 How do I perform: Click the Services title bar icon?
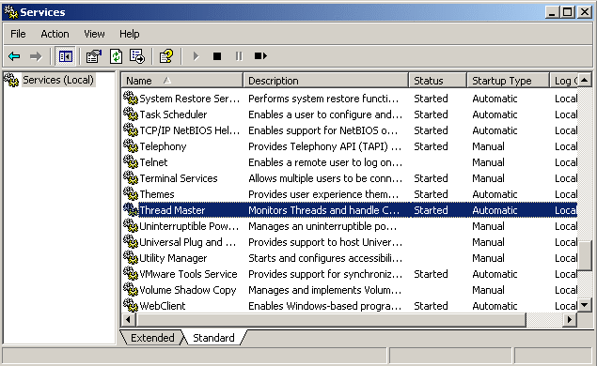[x=11, y=12]
